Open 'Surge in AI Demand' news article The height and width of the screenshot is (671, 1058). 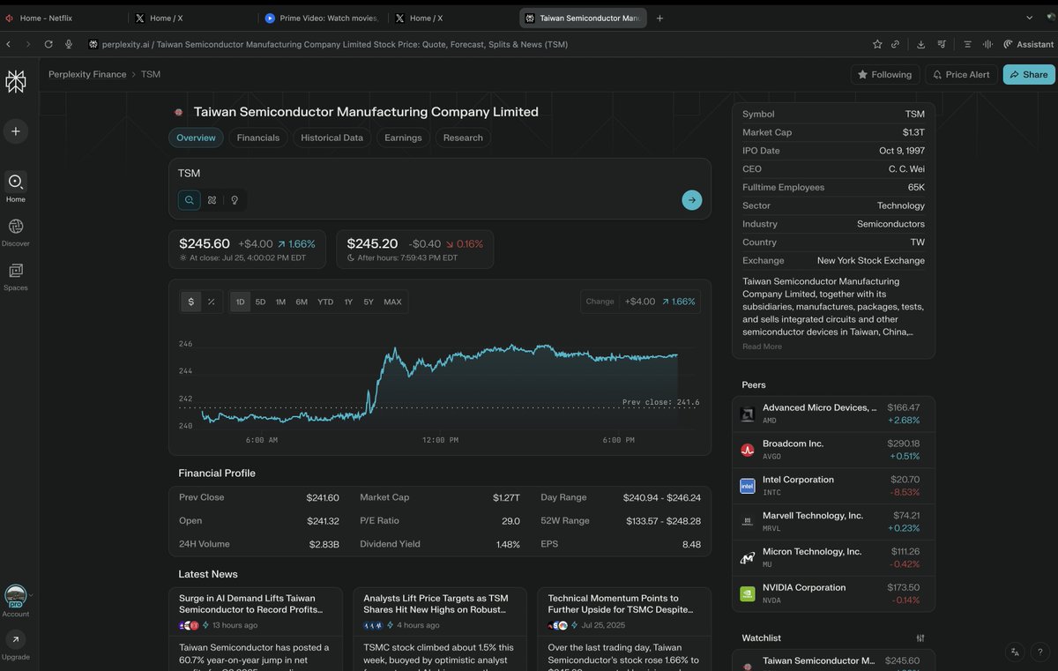(257, 630)
